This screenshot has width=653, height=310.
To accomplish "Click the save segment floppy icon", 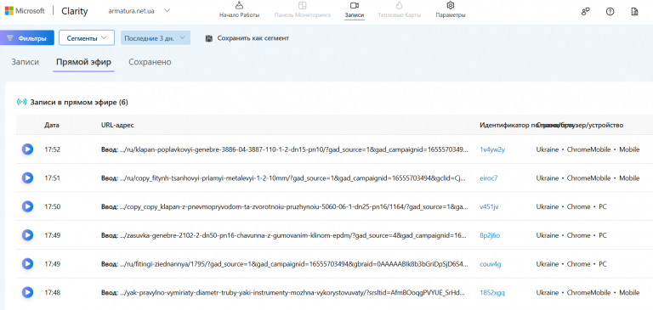I will coord(209,38).
